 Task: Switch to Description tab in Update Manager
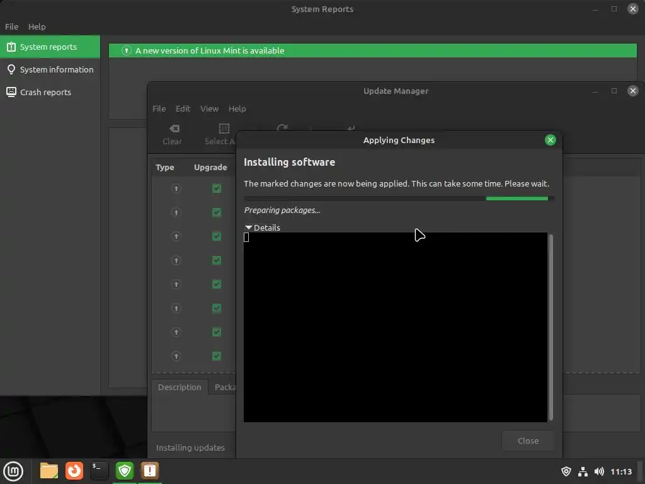(x=180, y=388)
